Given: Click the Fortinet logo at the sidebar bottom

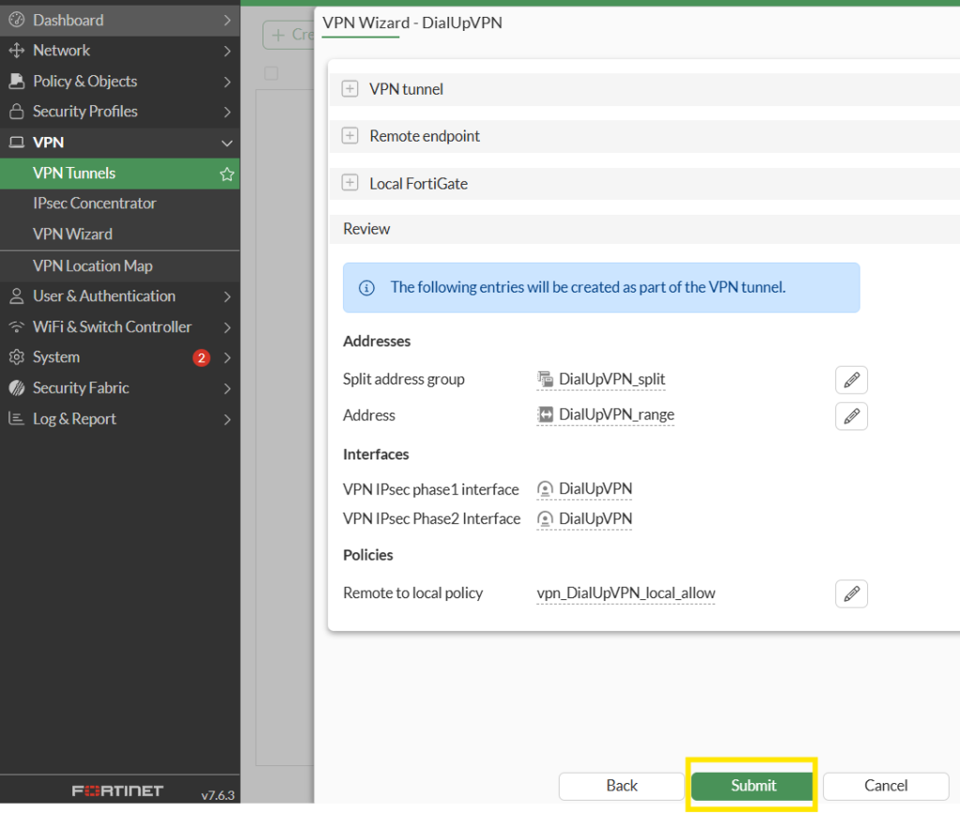Looking at the screenshot, I should pos(117,790).
